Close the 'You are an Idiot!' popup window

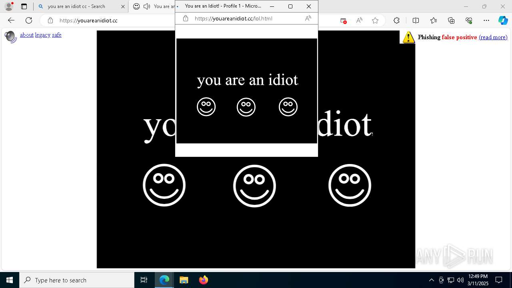[x=308, y=6]
